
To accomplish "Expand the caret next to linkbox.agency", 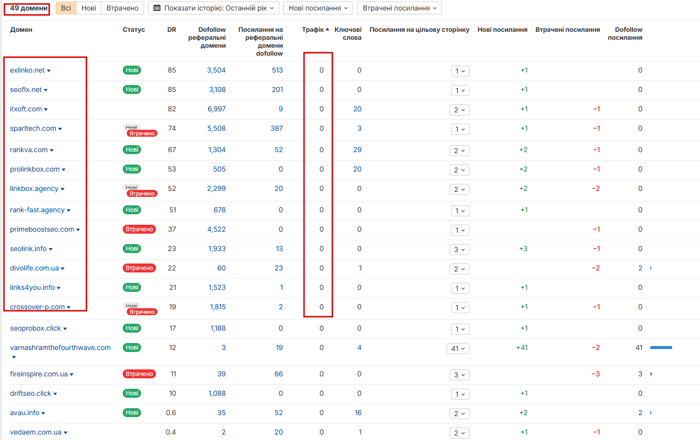I will coord(63,189).
